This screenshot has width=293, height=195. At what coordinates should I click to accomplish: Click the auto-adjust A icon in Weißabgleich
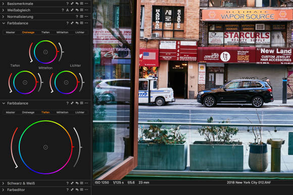68,10
